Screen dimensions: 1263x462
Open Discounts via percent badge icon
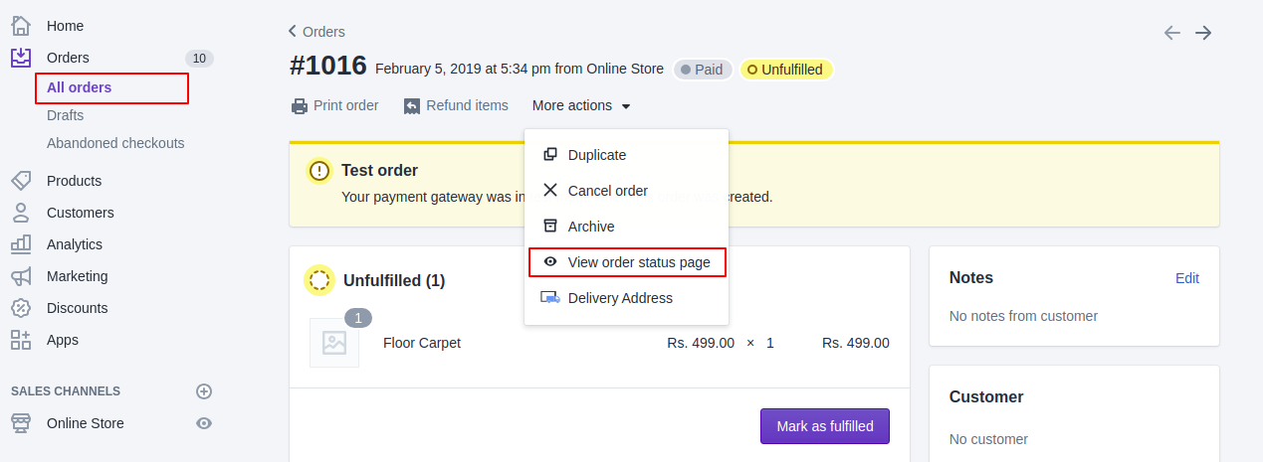21,308
